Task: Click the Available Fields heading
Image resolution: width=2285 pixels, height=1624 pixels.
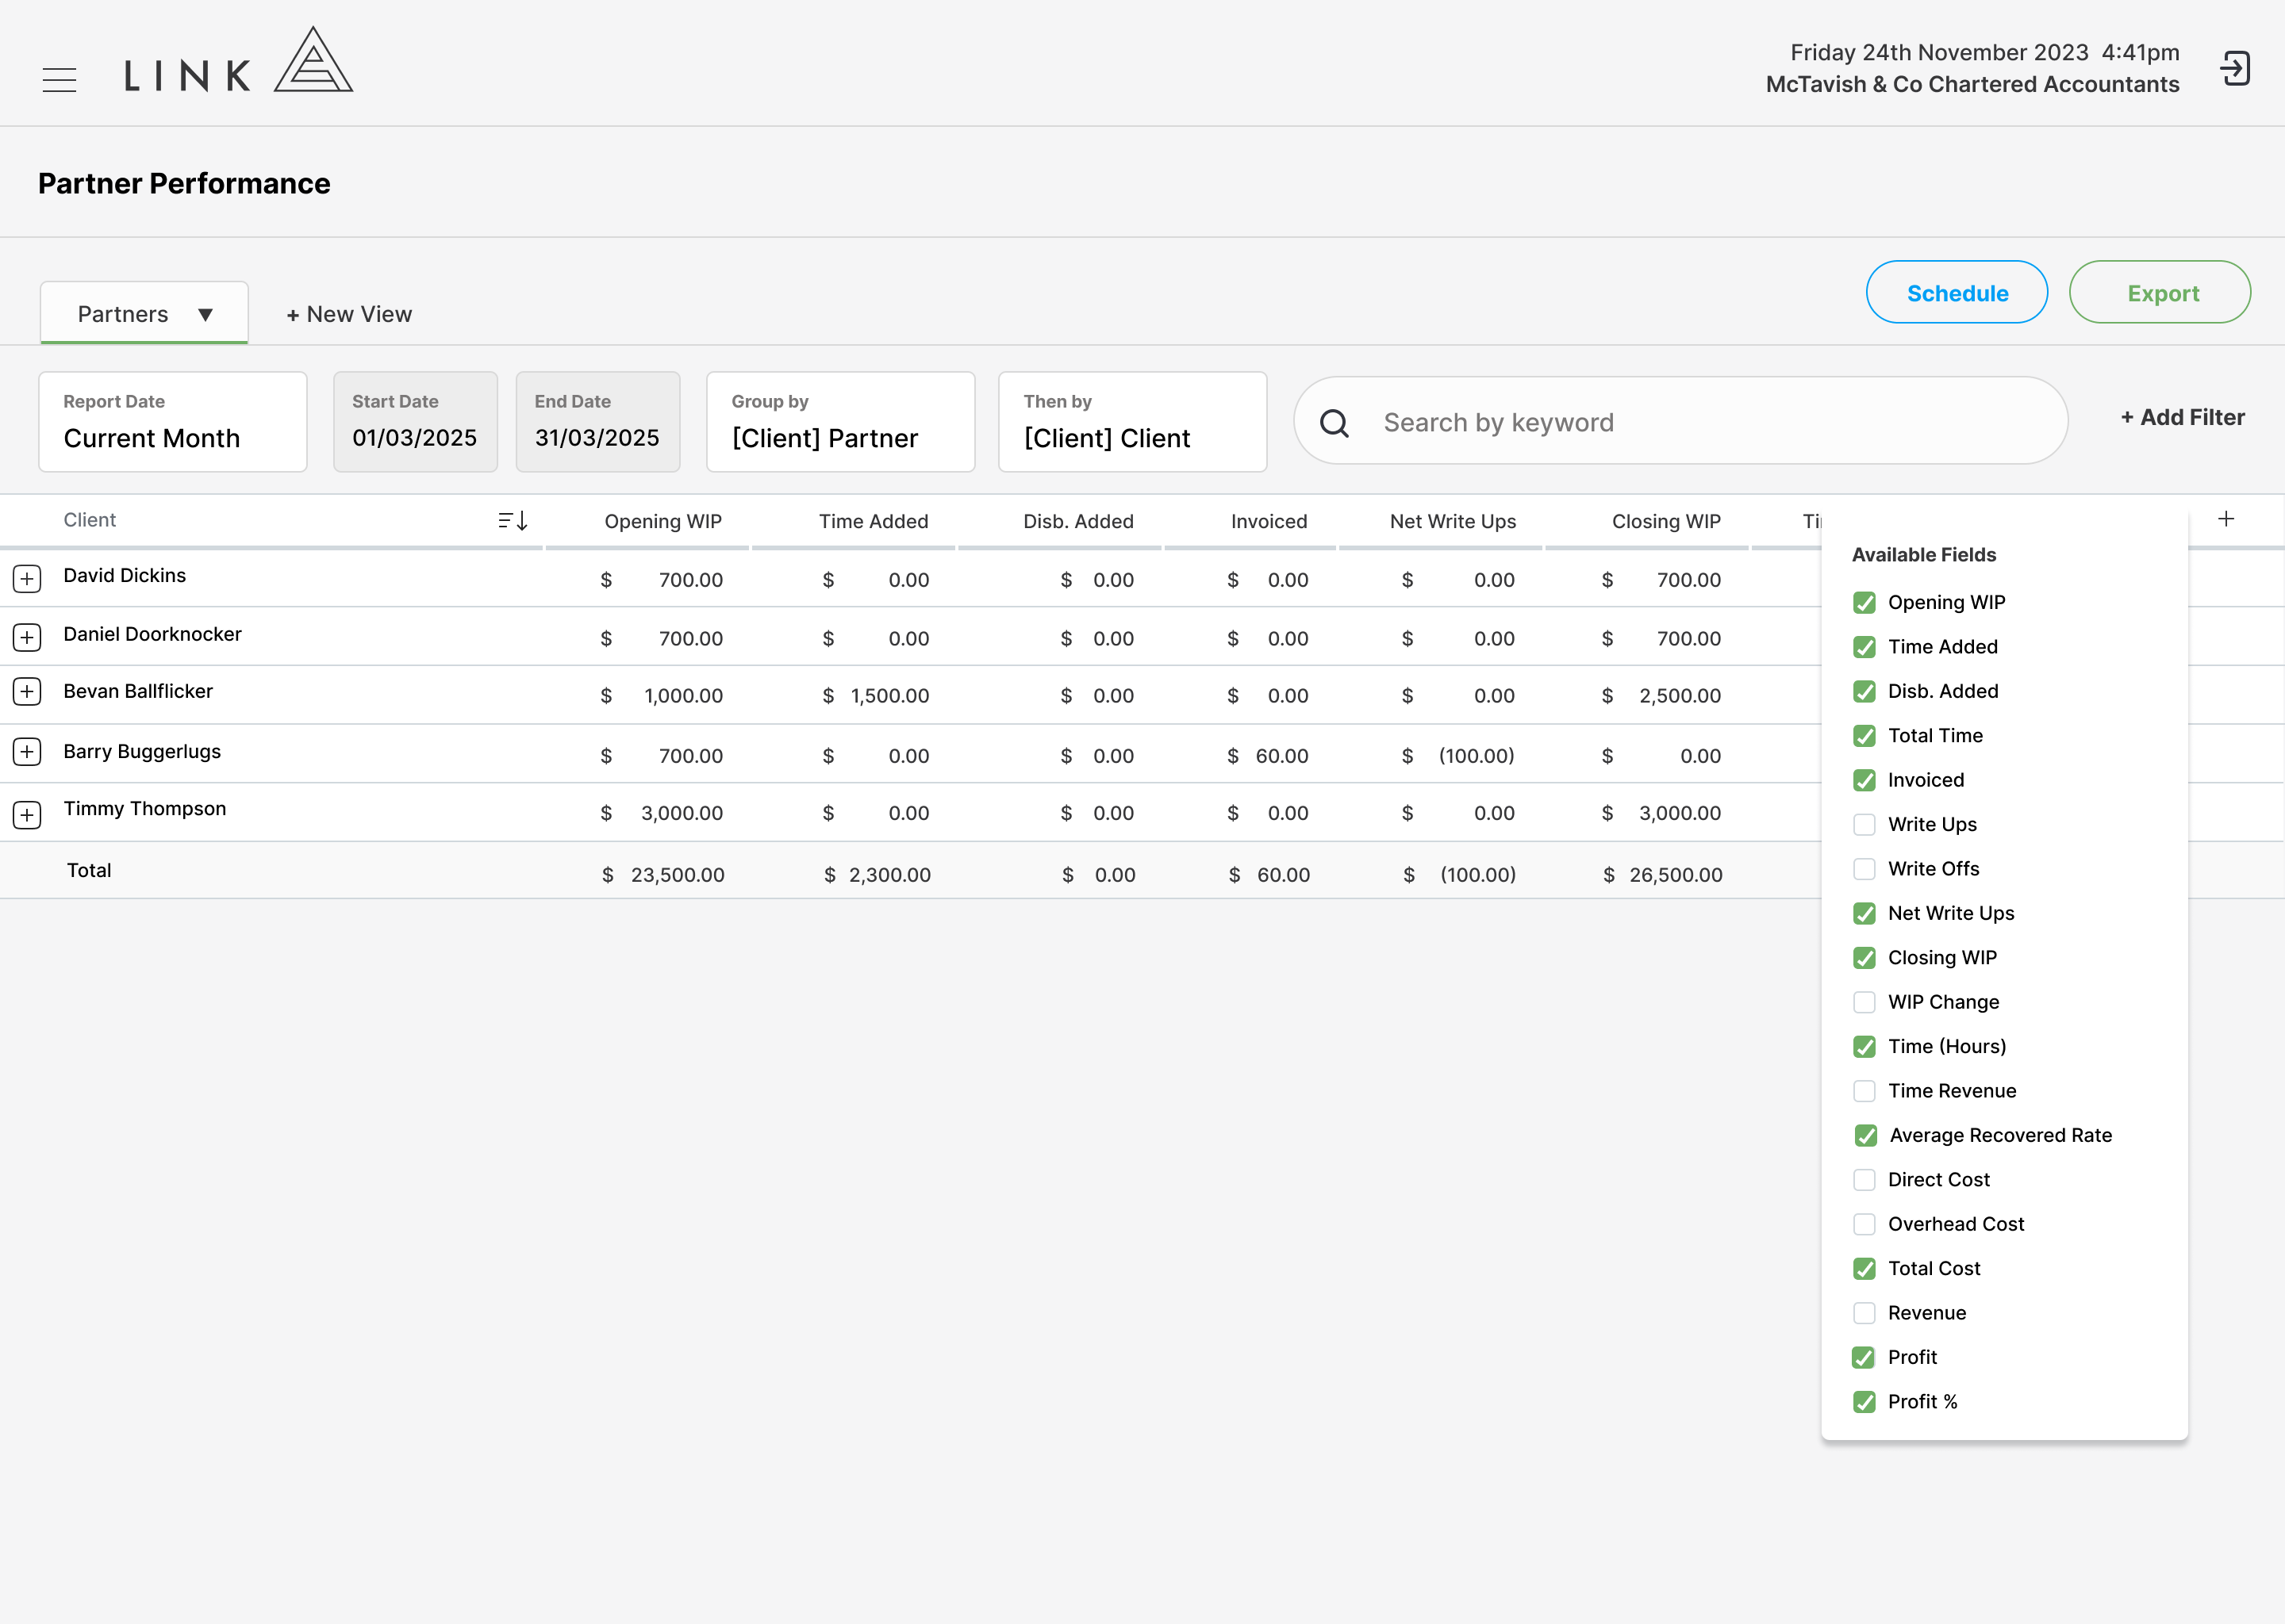Action: click(1923, 555)
